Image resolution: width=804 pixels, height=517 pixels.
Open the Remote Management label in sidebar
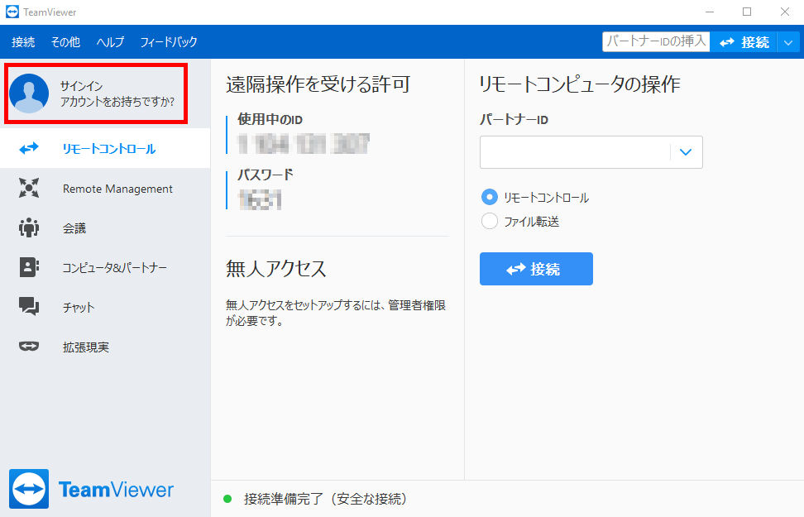[x=117, y=189]
